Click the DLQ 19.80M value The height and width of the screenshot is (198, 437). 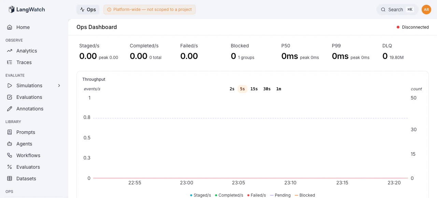coord(397,58)
